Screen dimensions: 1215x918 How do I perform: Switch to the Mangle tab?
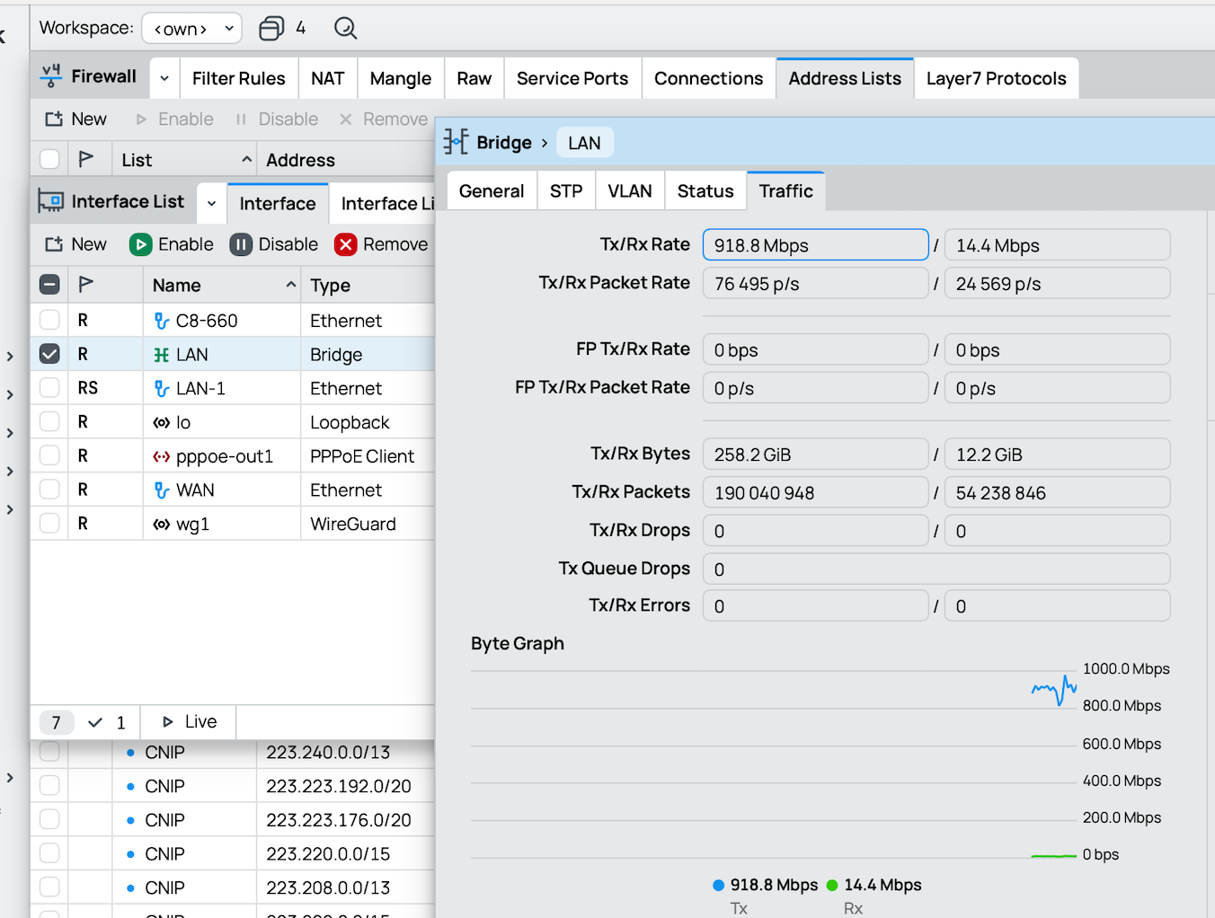(401, 78)
